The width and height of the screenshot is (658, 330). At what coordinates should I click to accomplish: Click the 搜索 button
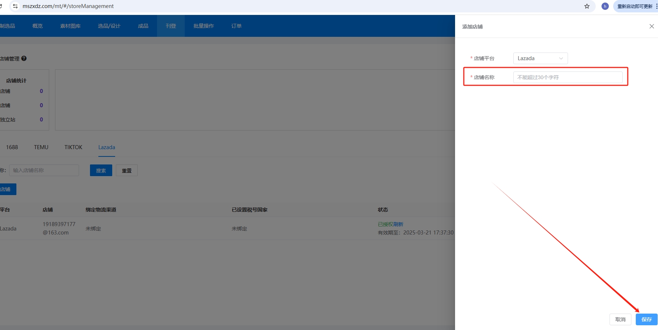(x=101, y=170)
